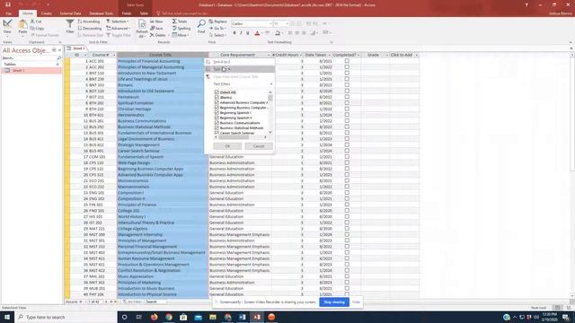Open Word from the taskbar
The width and height of the screenshot is (575, 323).
(242, 317)
